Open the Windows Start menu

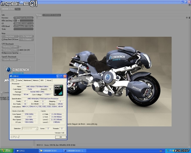pos(7,151)
